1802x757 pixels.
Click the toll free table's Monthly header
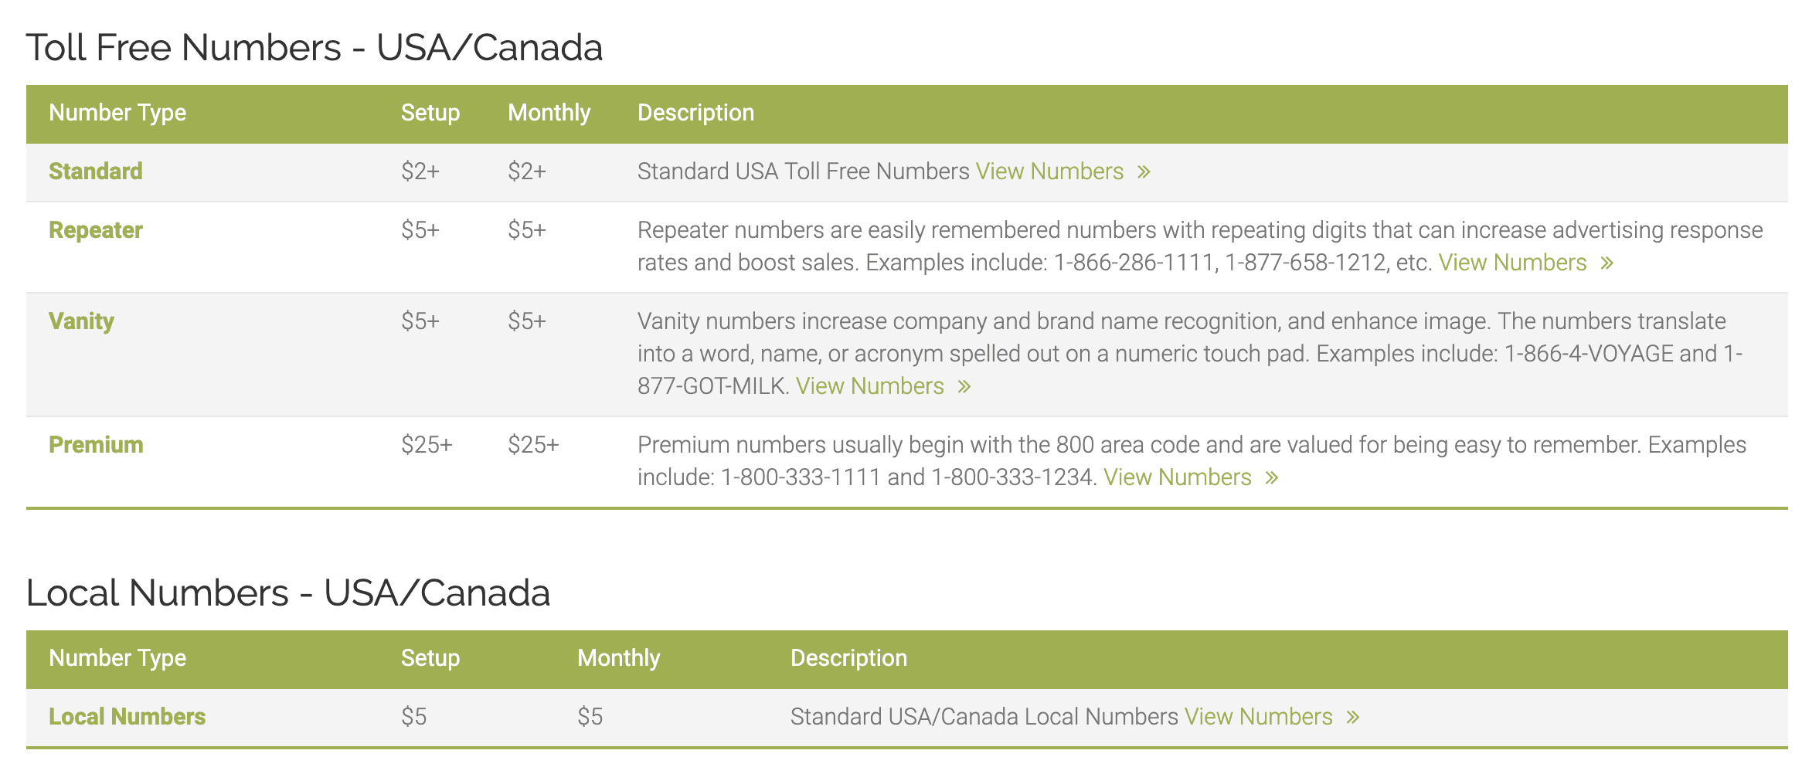click(x=549, y=113)
